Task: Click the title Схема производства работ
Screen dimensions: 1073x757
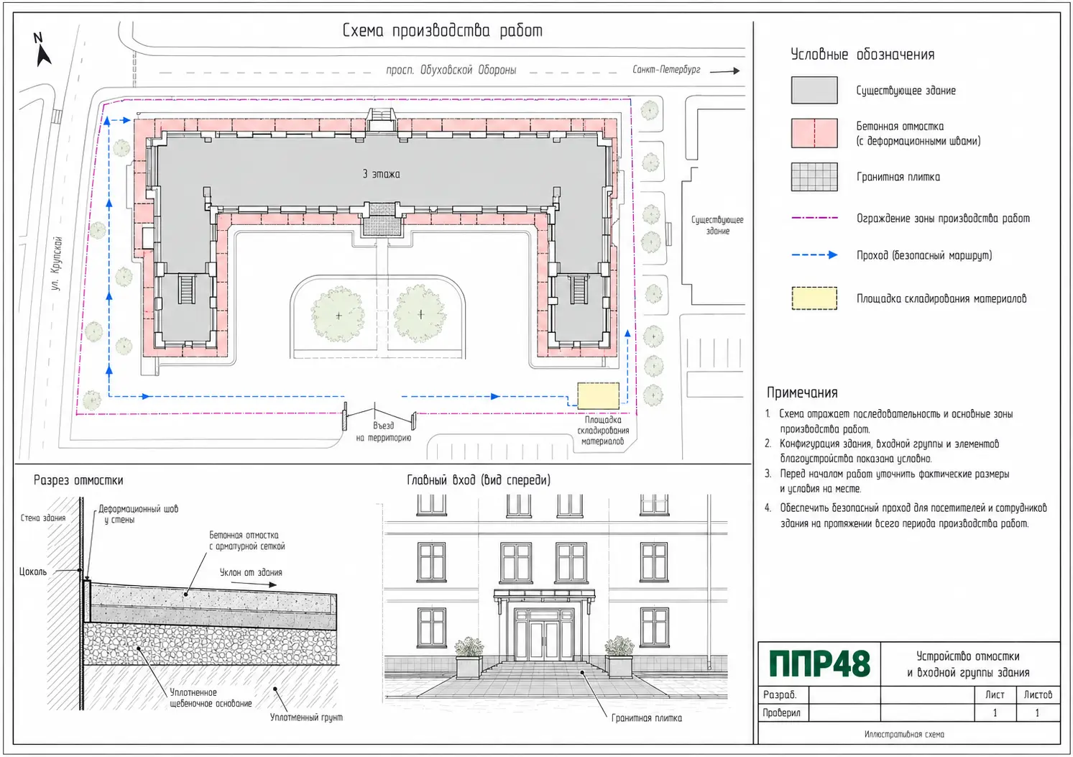Action: pos(442,30)
